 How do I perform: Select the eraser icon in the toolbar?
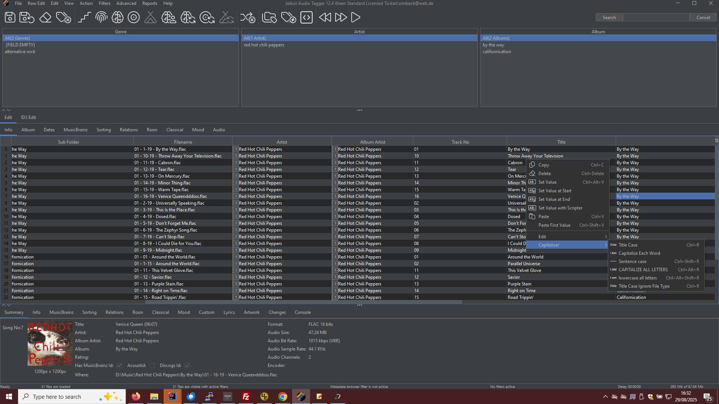[x=45, y=18]
